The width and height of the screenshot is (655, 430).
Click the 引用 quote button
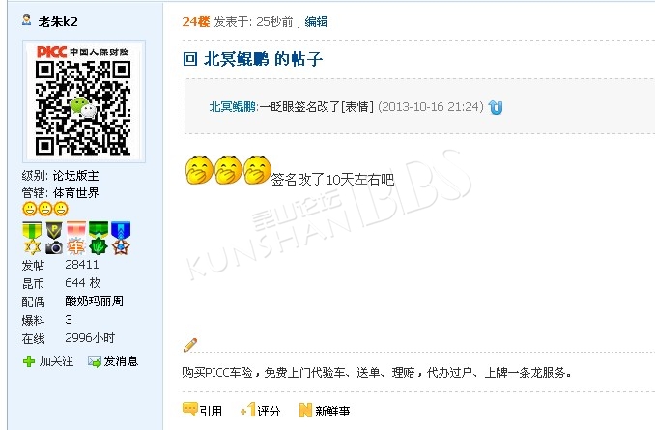point(202,411)
